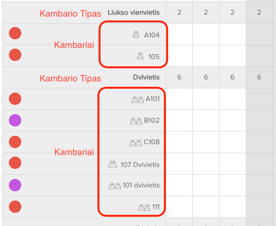
Task: Click the first empty calendar cell in the A104 row
Action: [179, 34]
